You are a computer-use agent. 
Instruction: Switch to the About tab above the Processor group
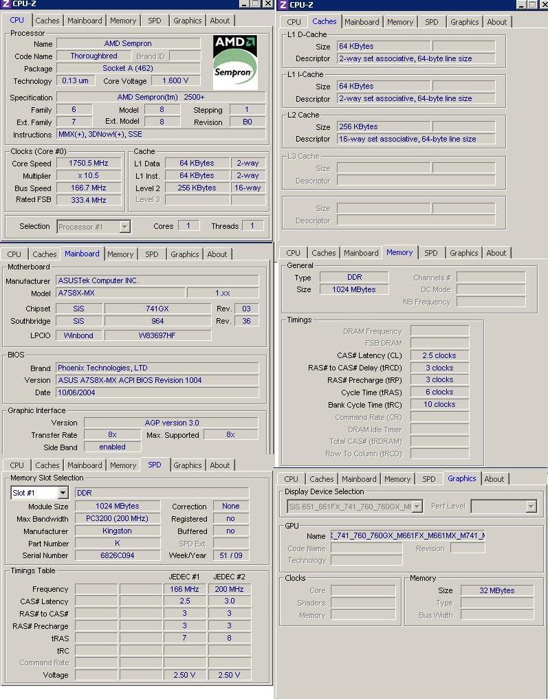point(220,21)
